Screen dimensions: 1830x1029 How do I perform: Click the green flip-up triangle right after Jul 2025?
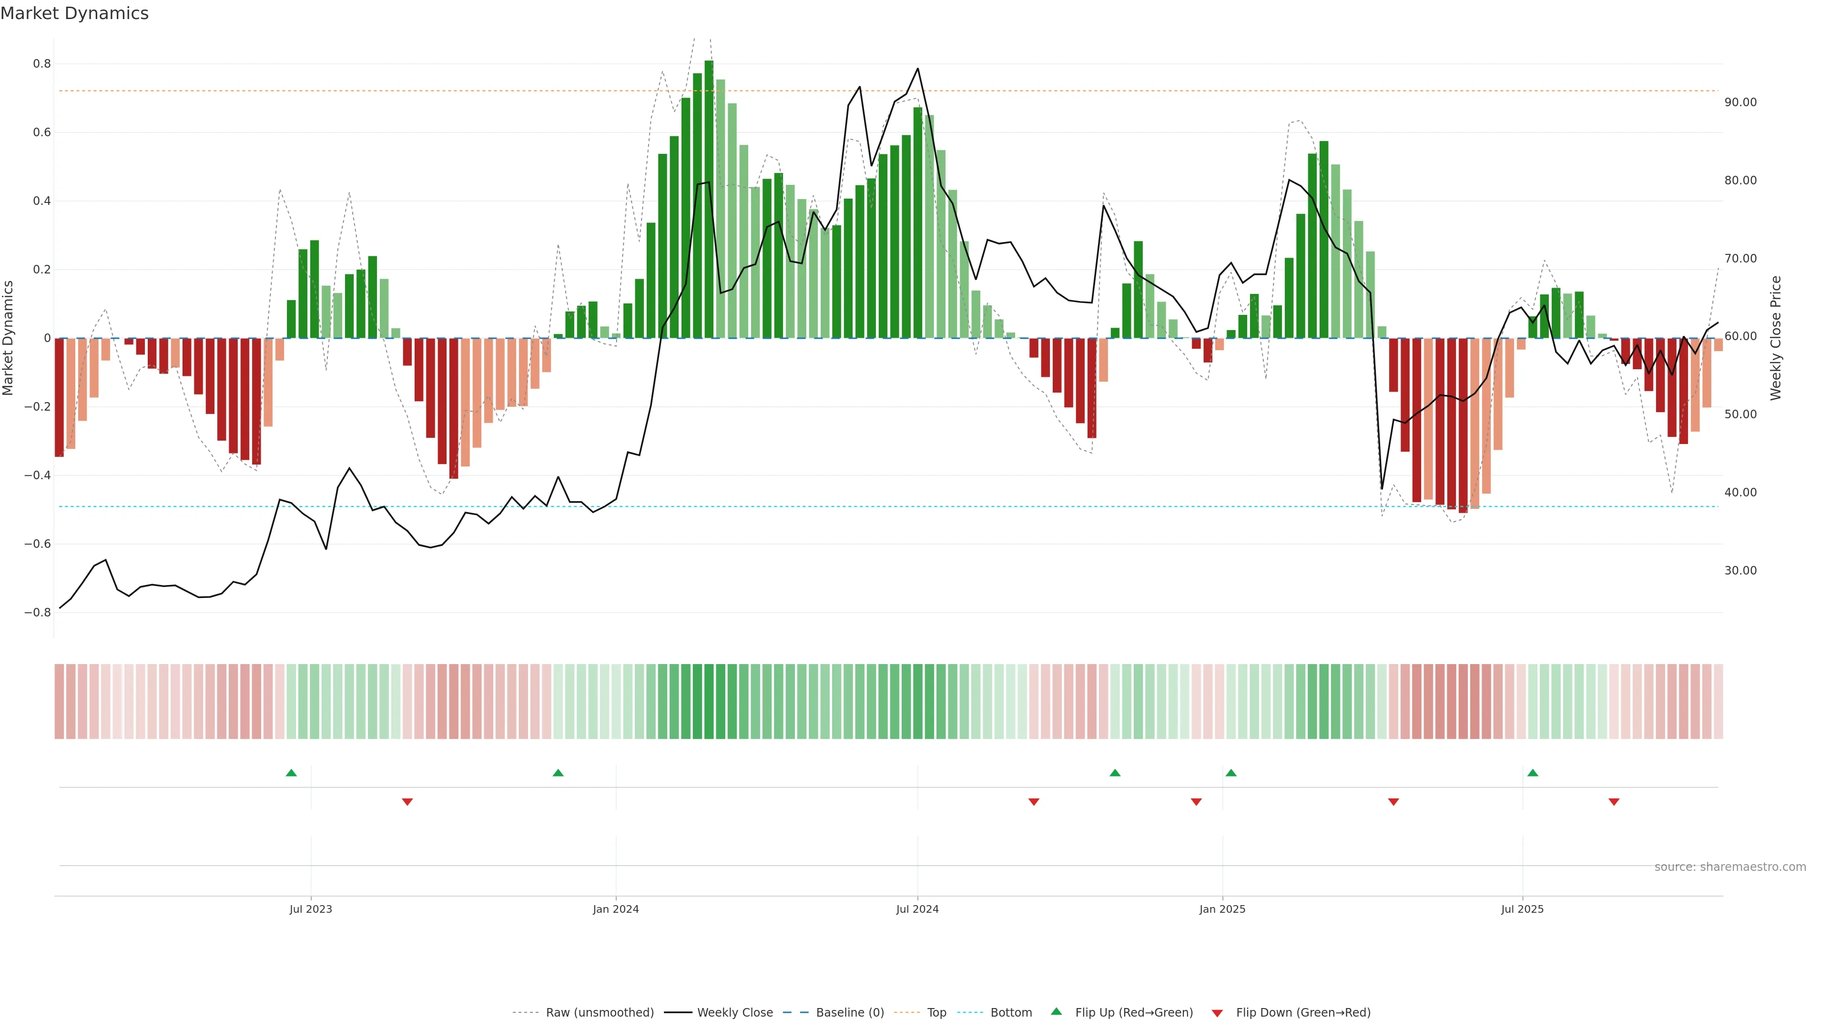point(1532,773)
